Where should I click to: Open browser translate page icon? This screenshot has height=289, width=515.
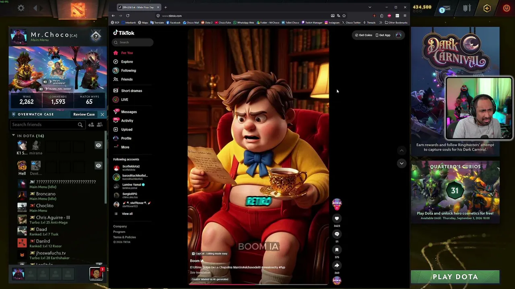[x=338, y=16]
